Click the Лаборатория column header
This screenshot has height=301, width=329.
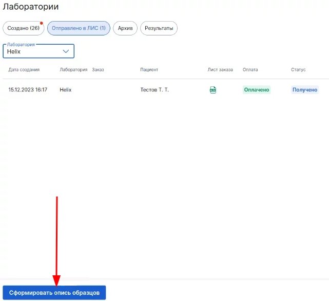[x=73, y=69]
